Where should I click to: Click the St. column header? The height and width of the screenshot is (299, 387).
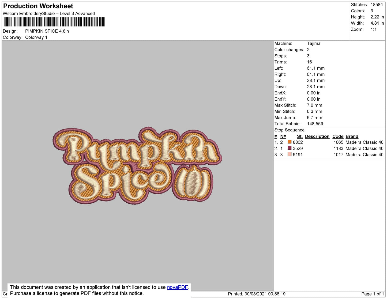pyautogui.click(x=300, y=136)
